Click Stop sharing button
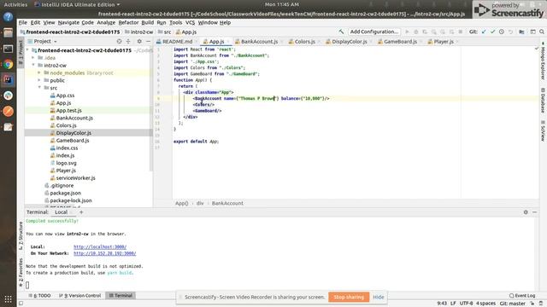The image size is (547, 307). [x=349, y=297]
